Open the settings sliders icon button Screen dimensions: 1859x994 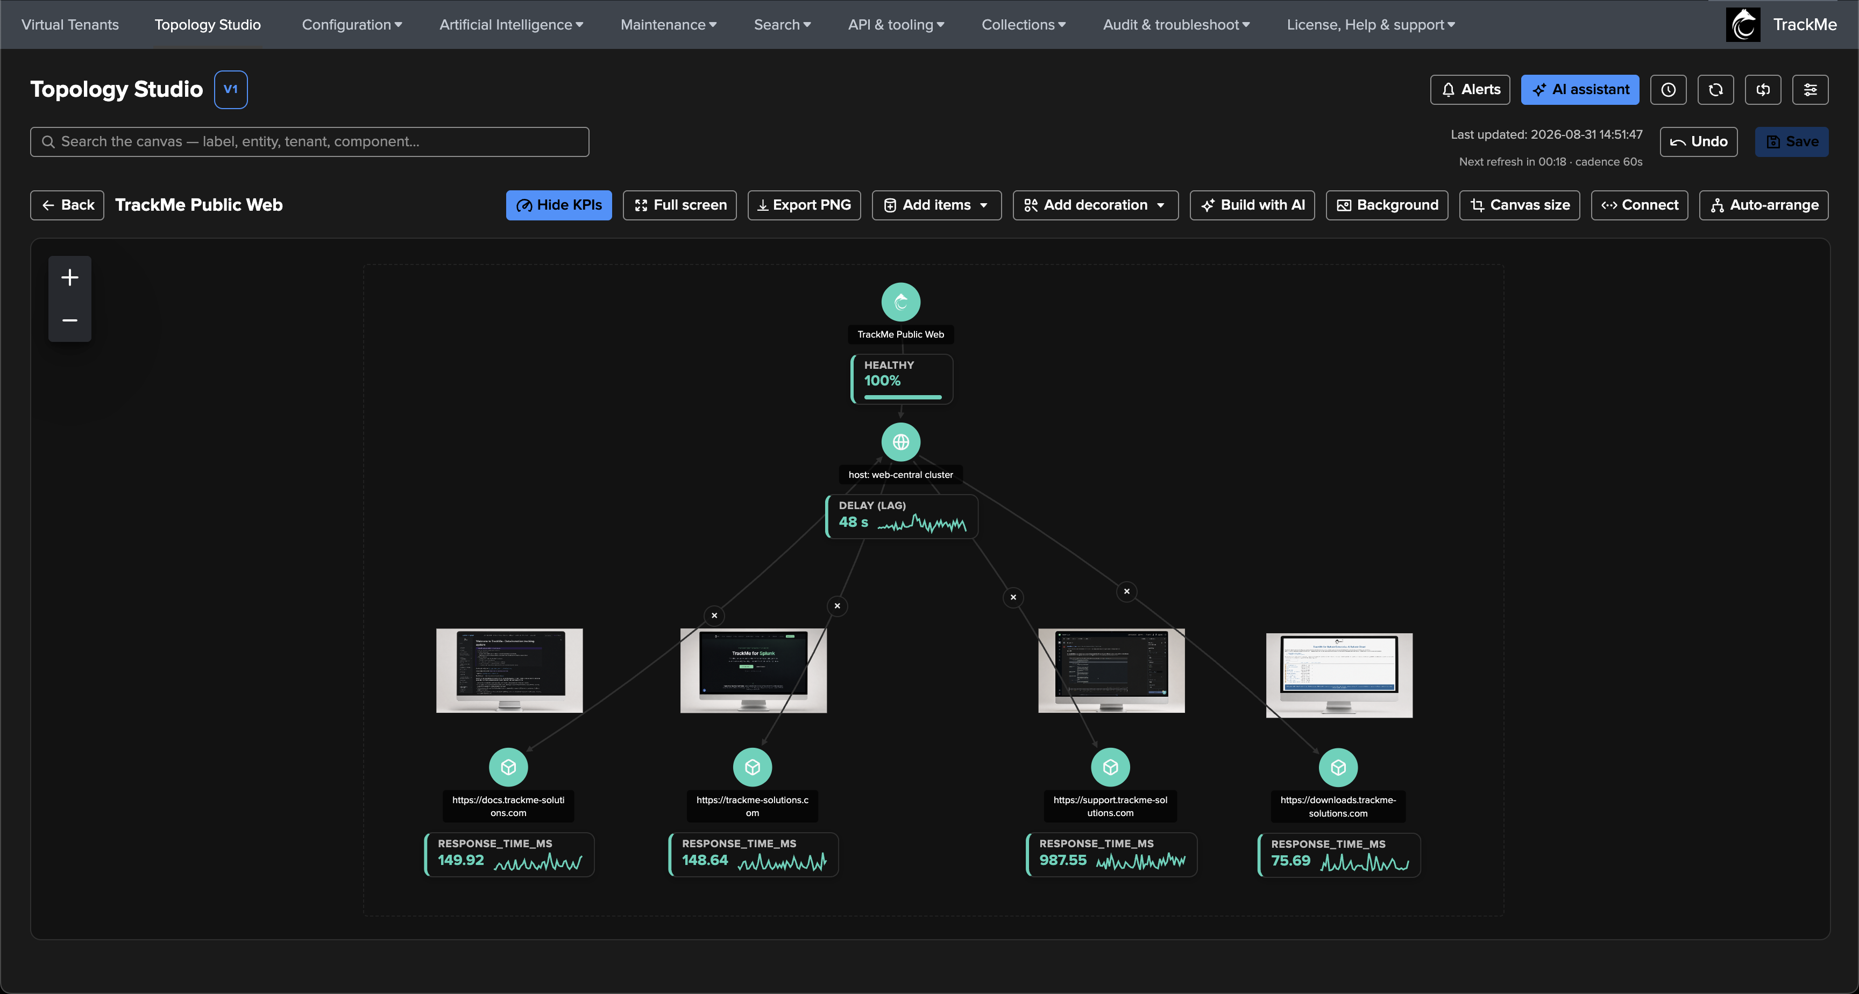[1810, 89]
